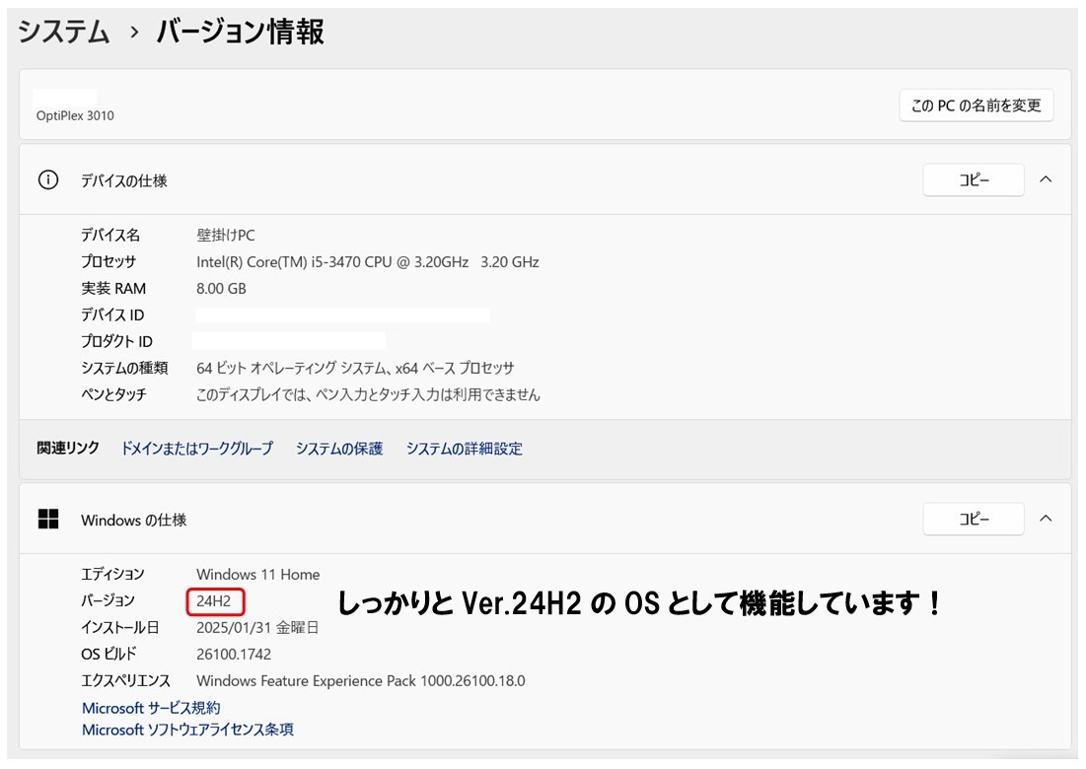Image resolution: width=1086 pixels, height=769 pixels.
Task: Select installed RAM value 8.00 GB
Action: [x=222, y=289]
